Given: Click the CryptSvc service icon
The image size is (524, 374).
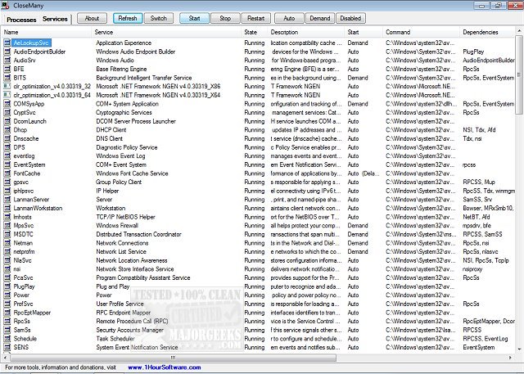Looking at the screenshot, I should click(x=7, y=112).
